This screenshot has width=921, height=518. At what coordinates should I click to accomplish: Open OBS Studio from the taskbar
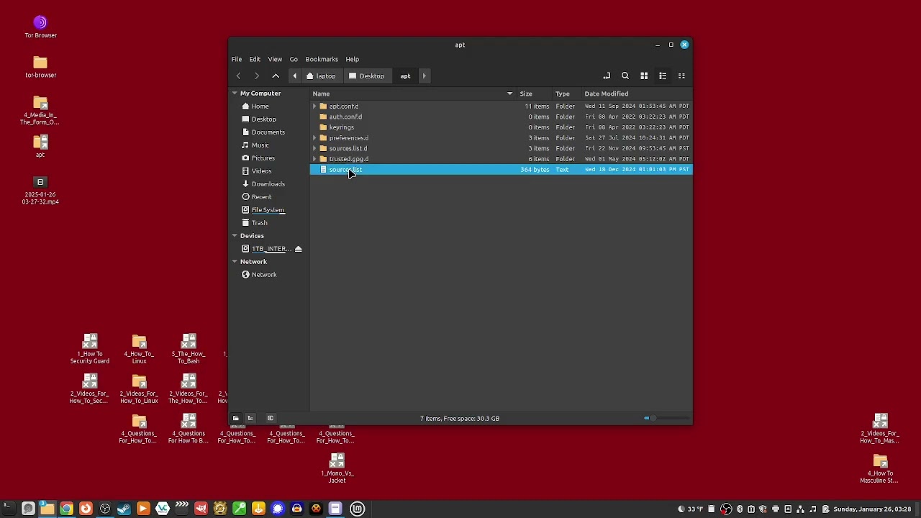tap(105, 509)
